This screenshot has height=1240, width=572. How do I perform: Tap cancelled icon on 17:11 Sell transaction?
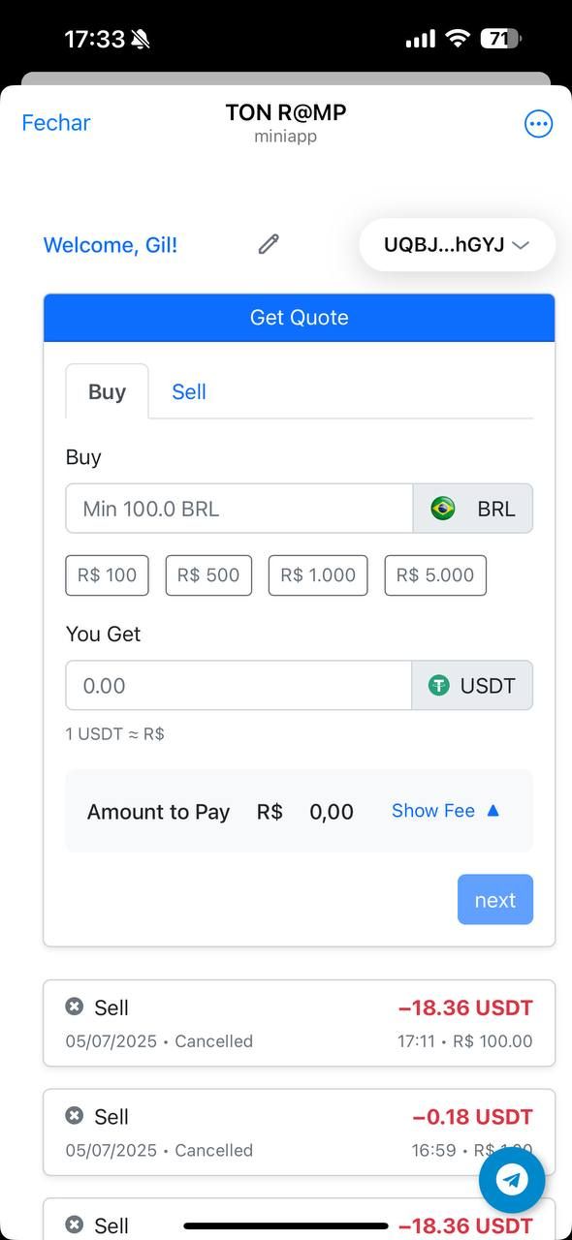(x=75, y=1007)
